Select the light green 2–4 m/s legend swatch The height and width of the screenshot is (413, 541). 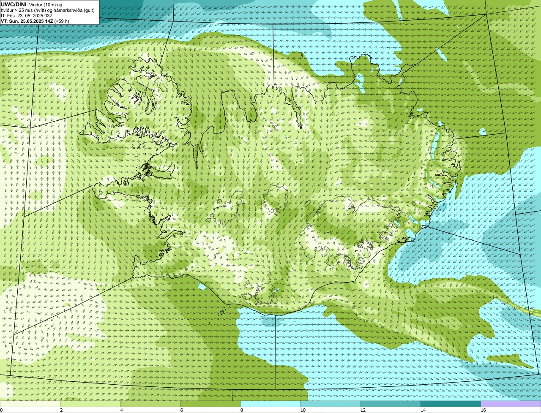(x=90, y=404)
